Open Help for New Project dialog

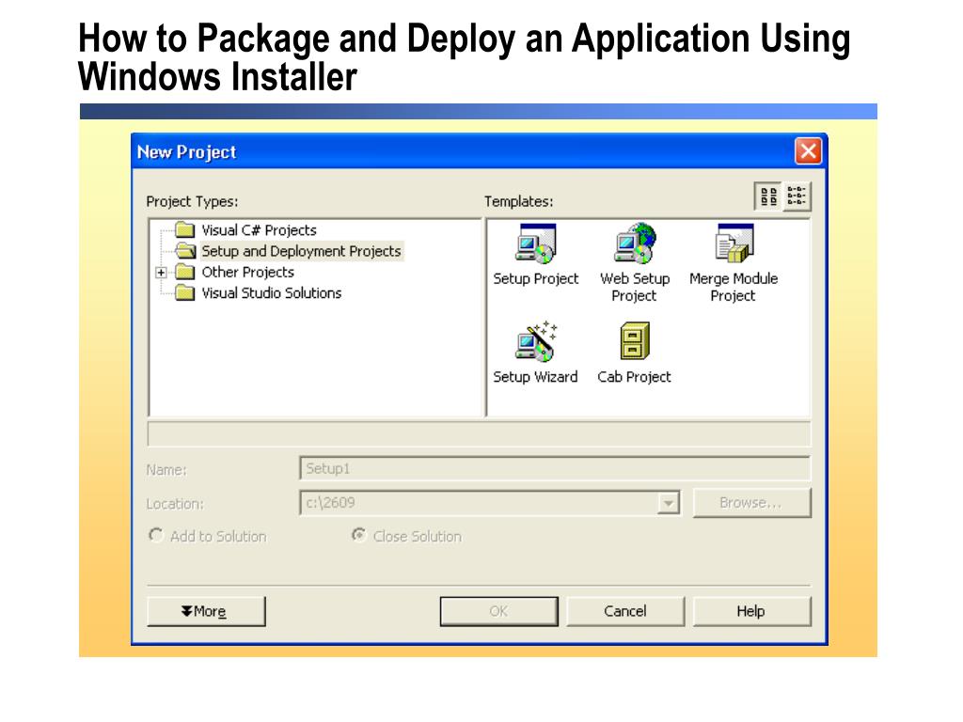click(751, 611)
